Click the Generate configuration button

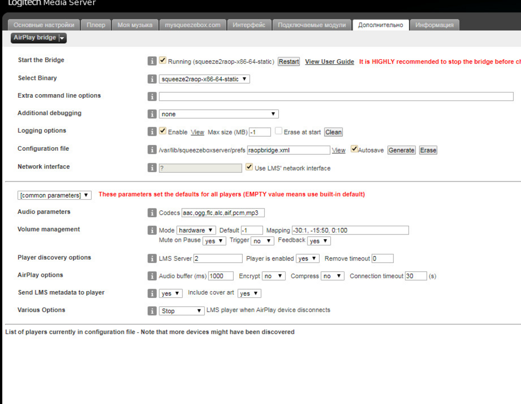(x=401, y=150)
